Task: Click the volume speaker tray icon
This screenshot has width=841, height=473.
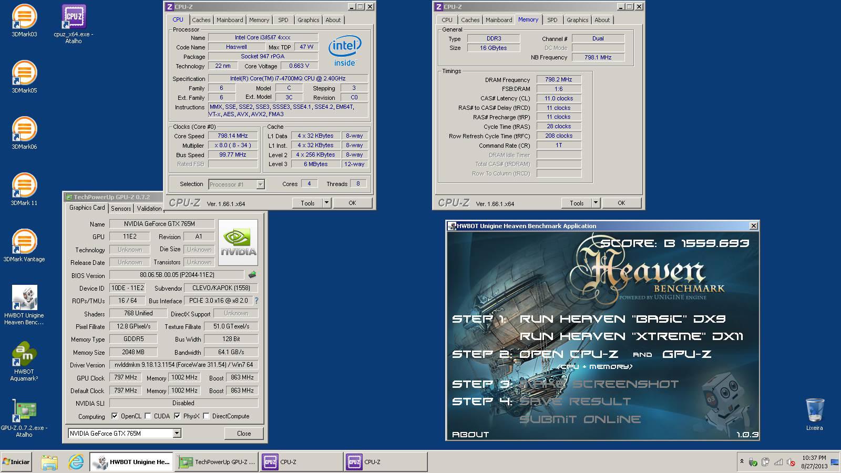Action: [x=791, y=462]
